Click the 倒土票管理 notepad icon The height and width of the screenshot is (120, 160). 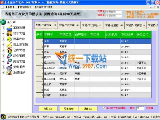[9, 45]
